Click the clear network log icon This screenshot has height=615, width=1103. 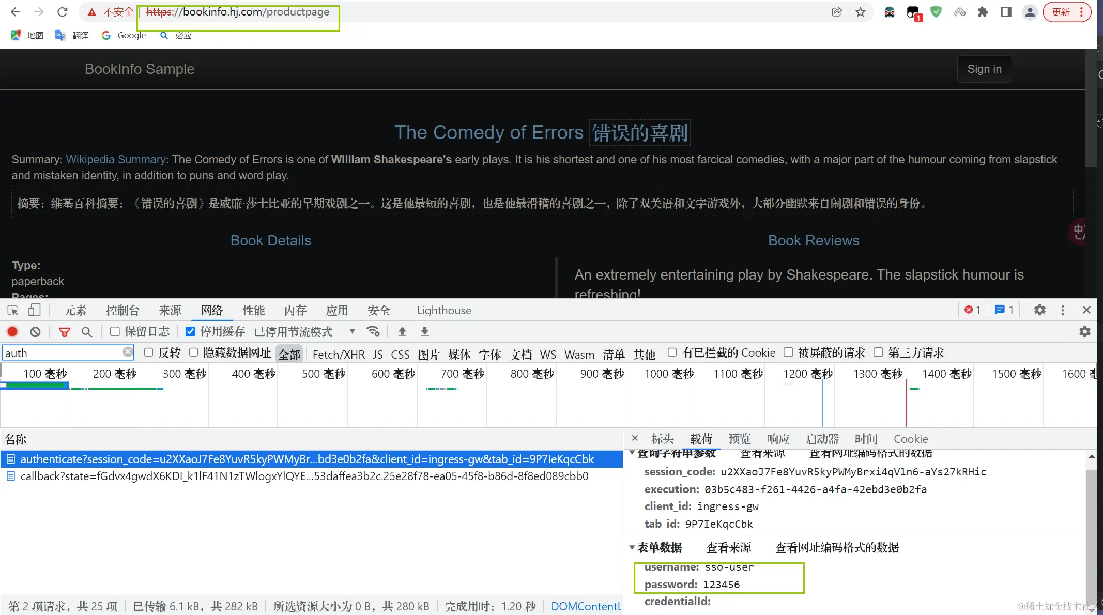click(x=35, y=332)
